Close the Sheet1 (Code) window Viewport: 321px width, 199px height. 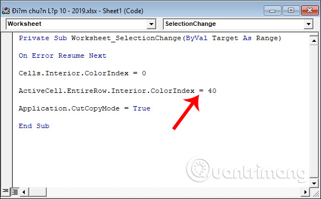[x=309, y=10]
